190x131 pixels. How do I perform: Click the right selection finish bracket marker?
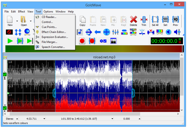[133, 93]
